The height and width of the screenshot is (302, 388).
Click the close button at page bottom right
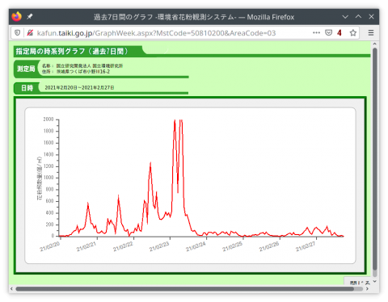coord(360,282)
